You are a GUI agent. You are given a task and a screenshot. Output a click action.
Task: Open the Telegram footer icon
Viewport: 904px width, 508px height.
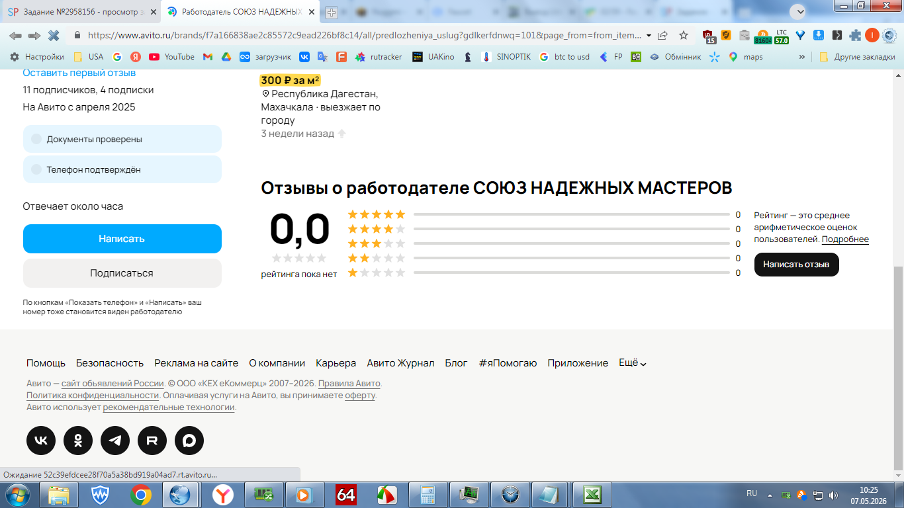[x=115, y=441]
